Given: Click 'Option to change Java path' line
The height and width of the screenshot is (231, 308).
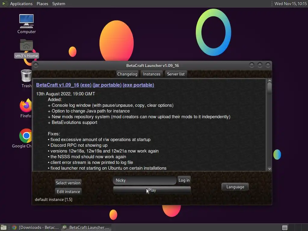Looking at the screenshot, I should (x=89, y=111).
